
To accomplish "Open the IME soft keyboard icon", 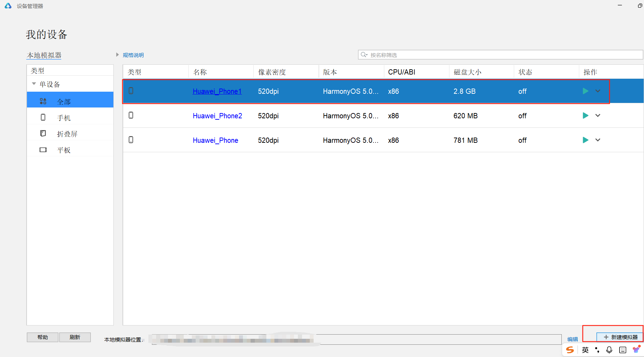I will click(x=623, y=350).
